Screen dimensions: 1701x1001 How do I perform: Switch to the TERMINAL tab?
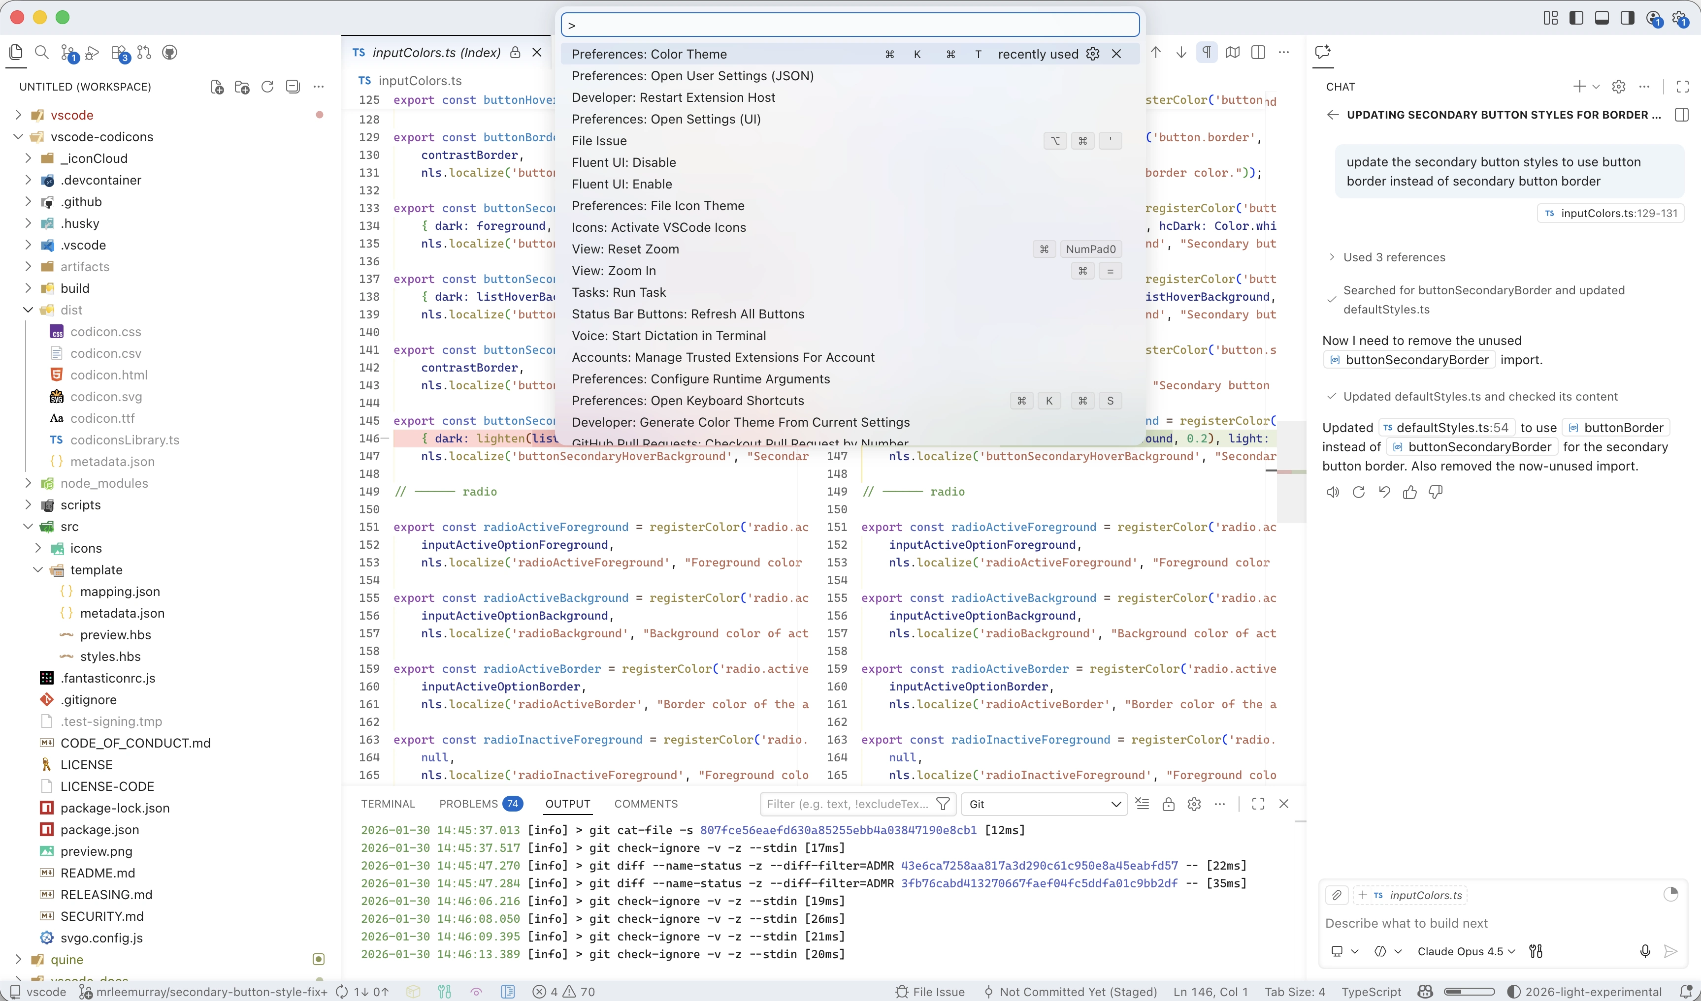(x=388, y=803)
